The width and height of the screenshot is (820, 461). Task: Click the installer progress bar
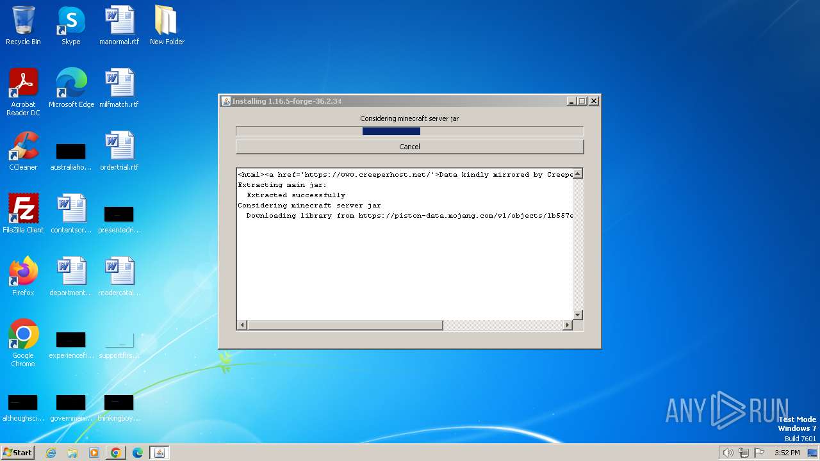(409, 131)
